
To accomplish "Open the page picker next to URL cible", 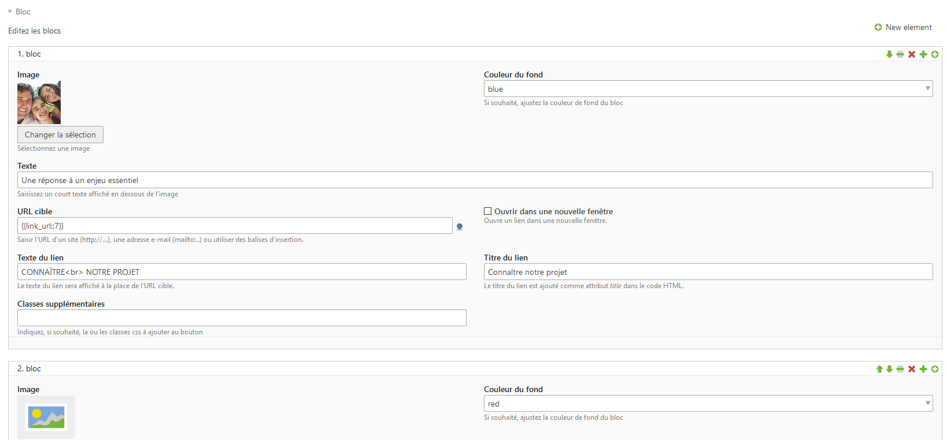I will 460,227.
